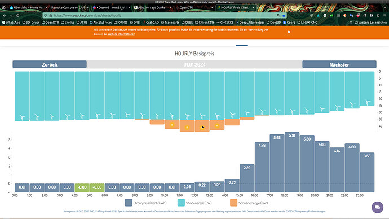Show more bookmarks chevron
Viewport: 389px width, 219px height.
click(351, 23)
